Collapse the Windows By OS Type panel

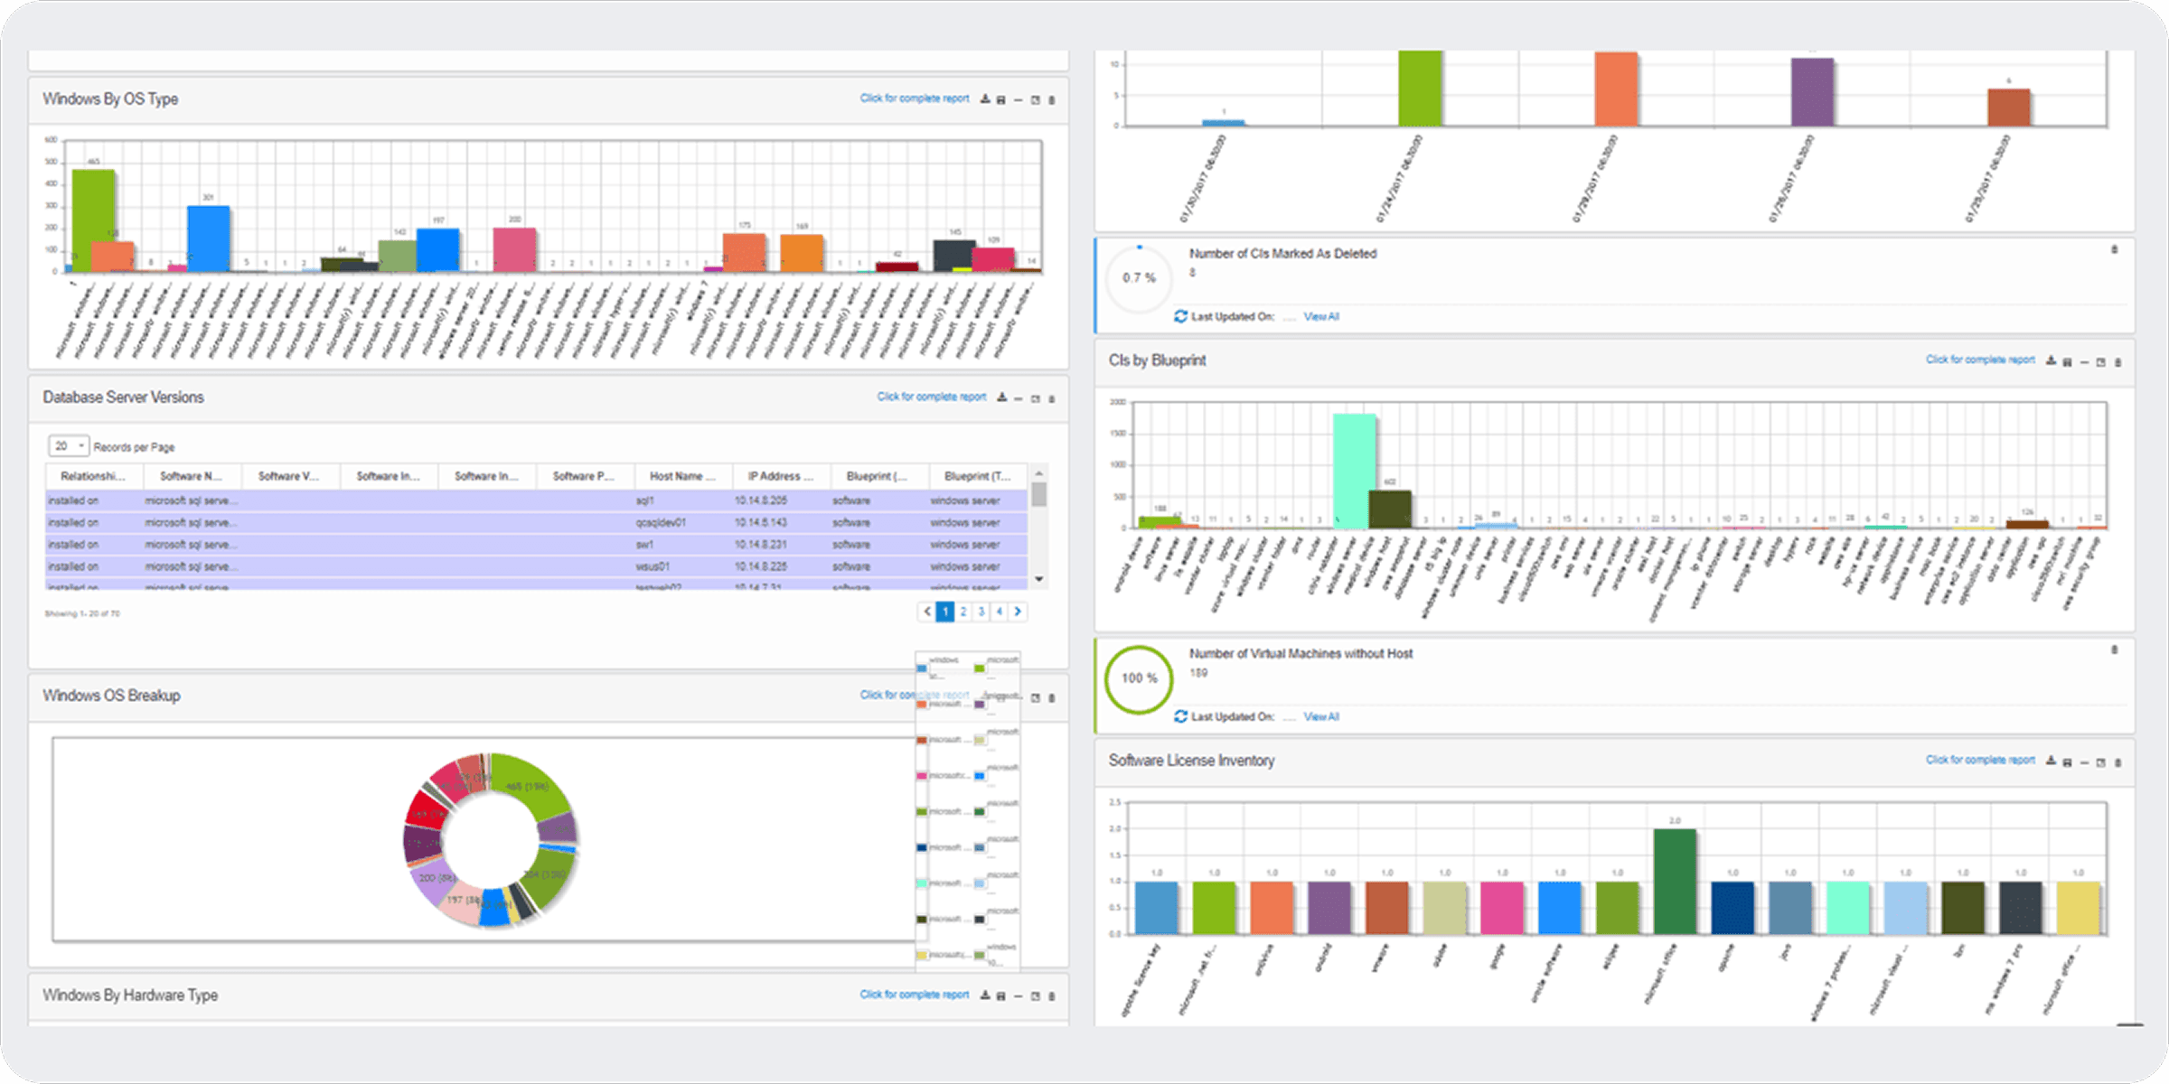pos(1019,99)
